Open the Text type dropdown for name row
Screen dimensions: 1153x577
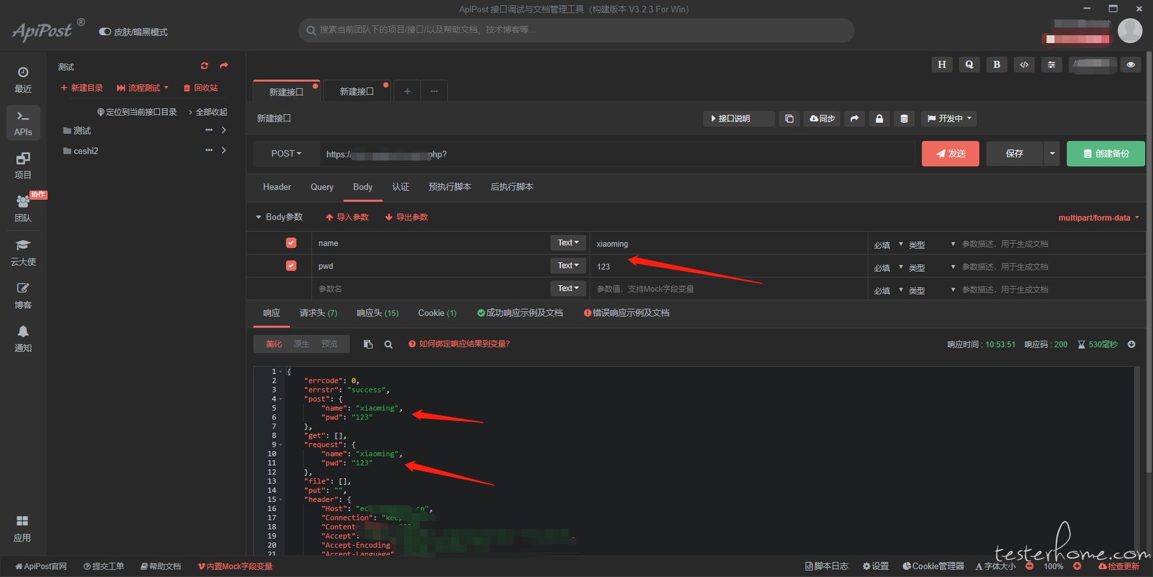(x=568, y=243)
